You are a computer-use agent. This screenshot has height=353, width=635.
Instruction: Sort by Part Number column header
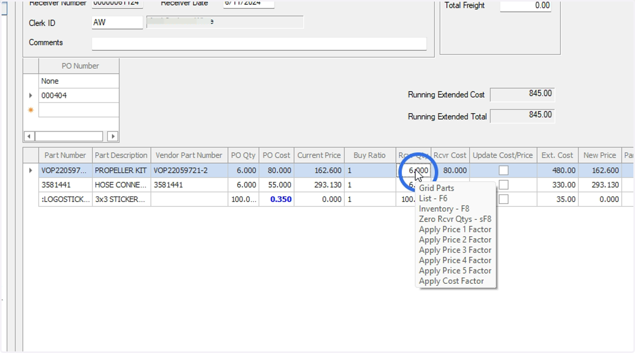pyautogui.click(x=65, y=155)
